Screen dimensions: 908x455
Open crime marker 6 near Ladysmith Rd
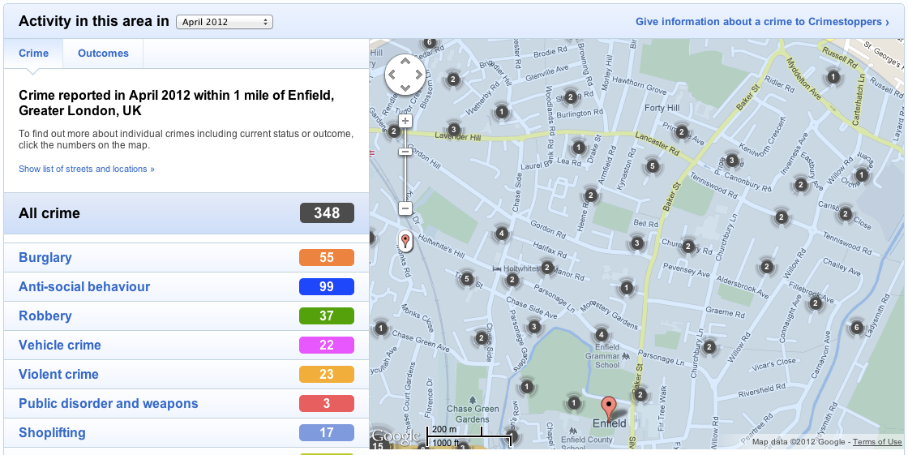pos(856,328)
